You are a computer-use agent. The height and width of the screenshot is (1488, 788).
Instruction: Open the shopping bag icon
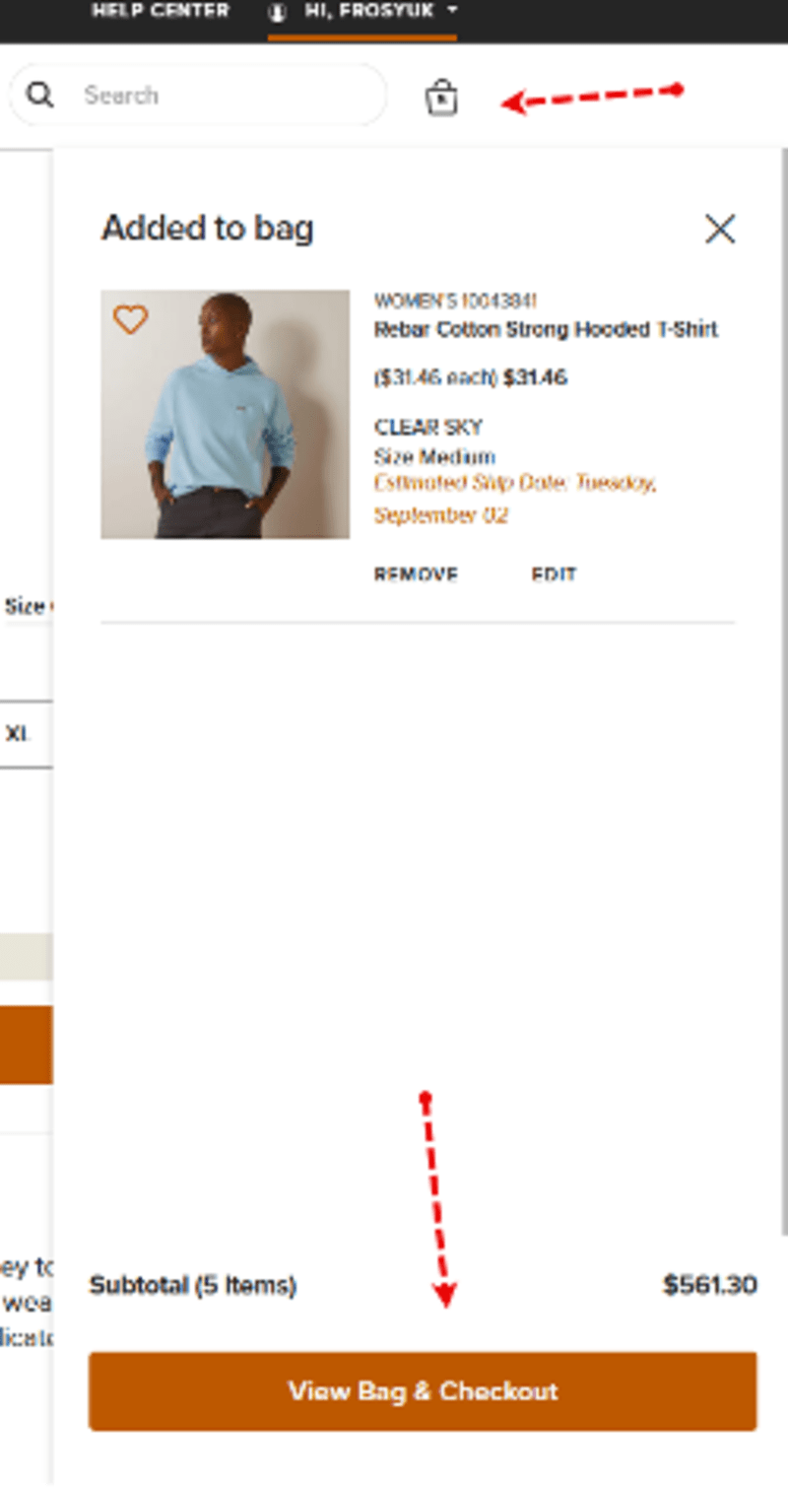441,98
